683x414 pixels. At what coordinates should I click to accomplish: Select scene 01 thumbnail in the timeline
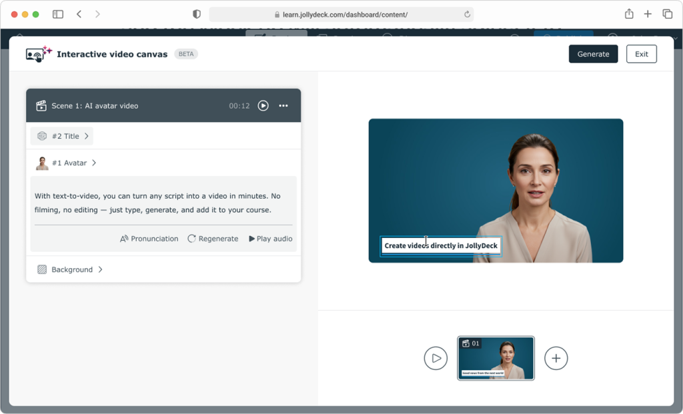tap(496, 358)
